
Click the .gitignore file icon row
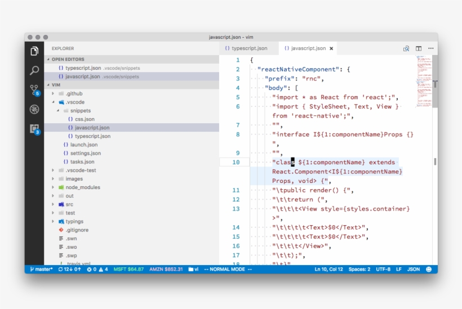131,230
